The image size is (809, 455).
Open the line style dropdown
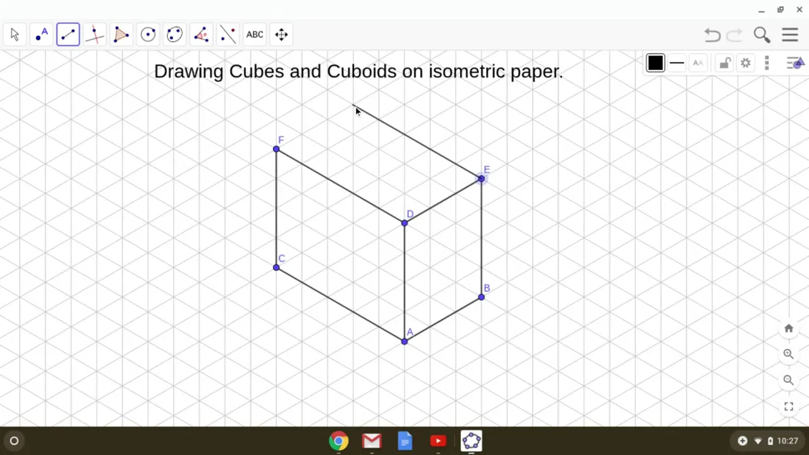[x=677, y=63]
